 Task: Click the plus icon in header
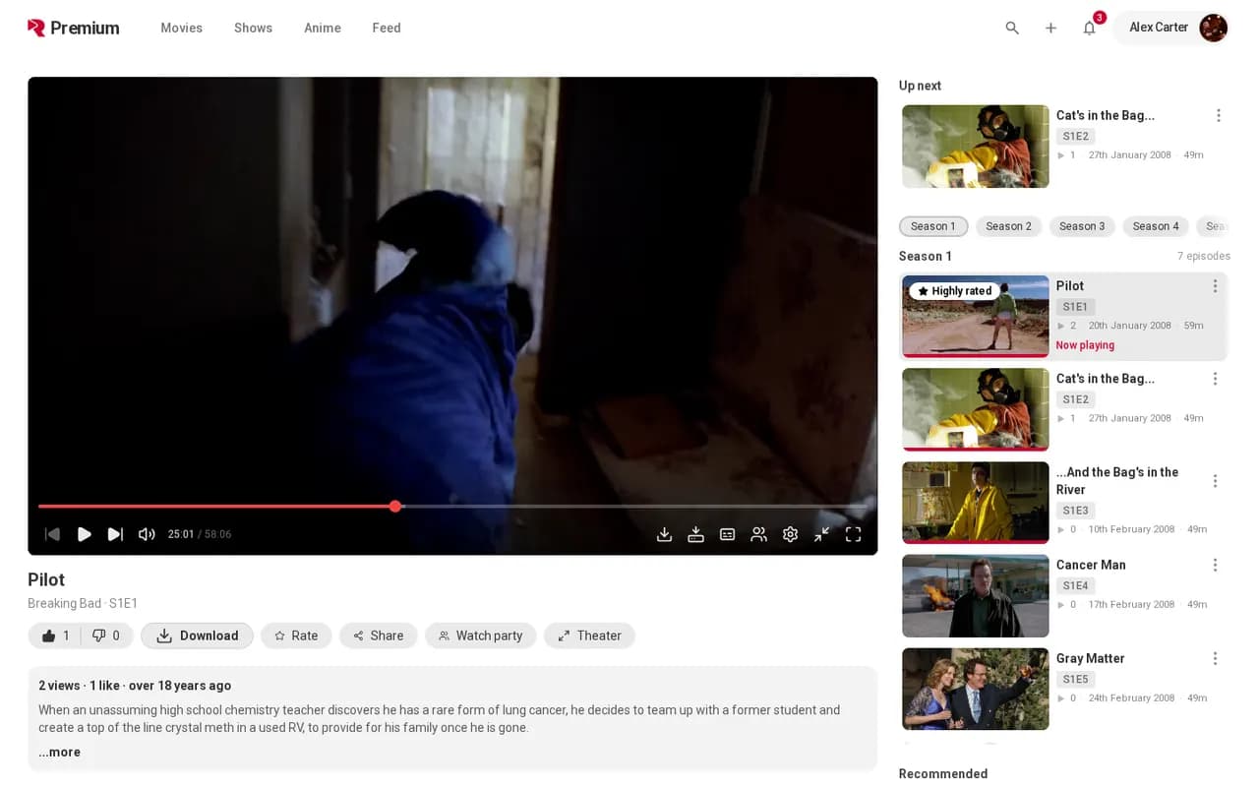pos(1050,28)
